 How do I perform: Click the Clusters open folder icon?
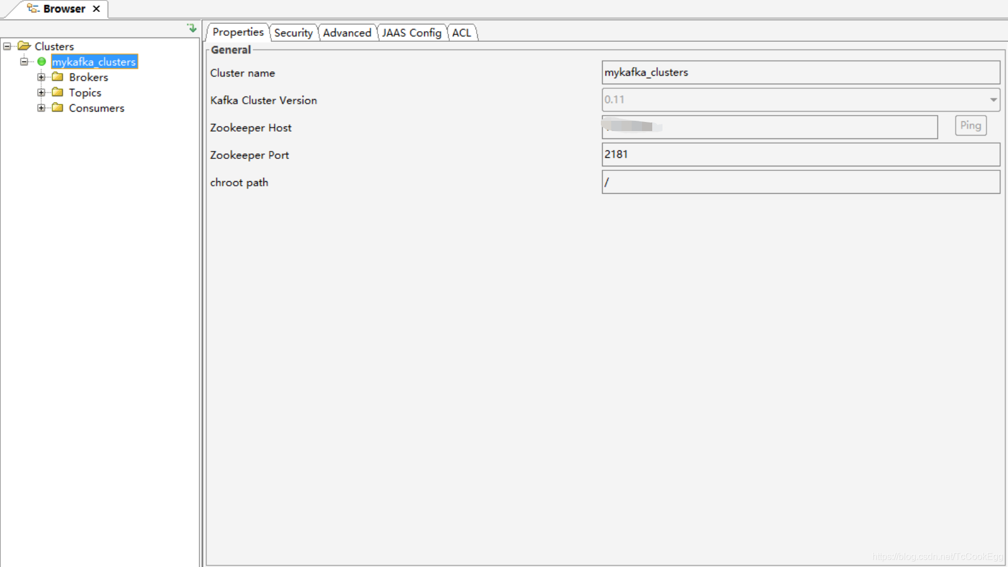[24, 46]
